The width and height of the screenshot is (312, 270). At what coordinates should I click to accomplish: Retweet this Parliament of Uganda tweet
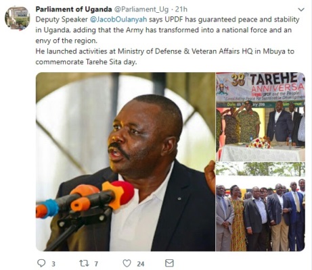[84, 263]
